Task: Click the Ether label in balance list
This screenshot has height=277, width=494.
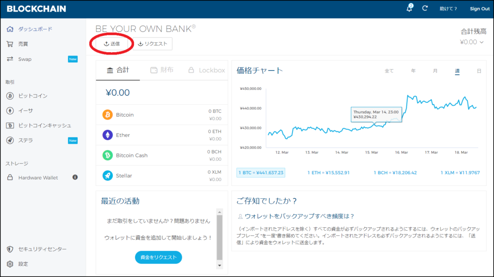Action: 123,135
